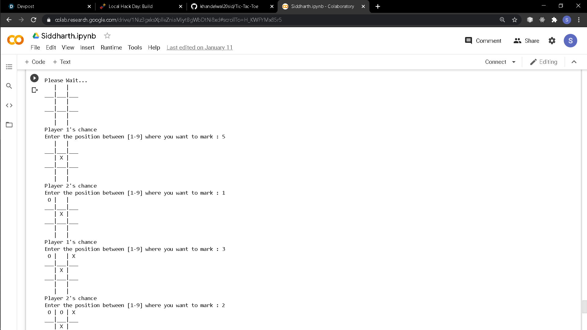Screen dimensions: 587x330
Task: Switch to the Tic-Tac-Toe GitHub tab
Action: pyautogui.click(x=229, y=6)
